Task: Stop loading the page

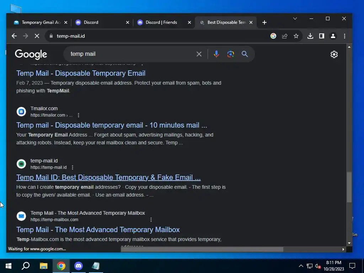Action: tap(37, 36)
